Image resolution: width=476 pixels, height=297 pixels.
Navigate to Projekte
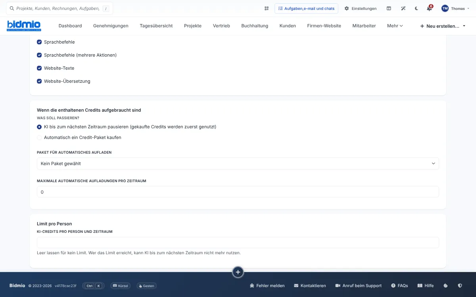tap(193, 26)
